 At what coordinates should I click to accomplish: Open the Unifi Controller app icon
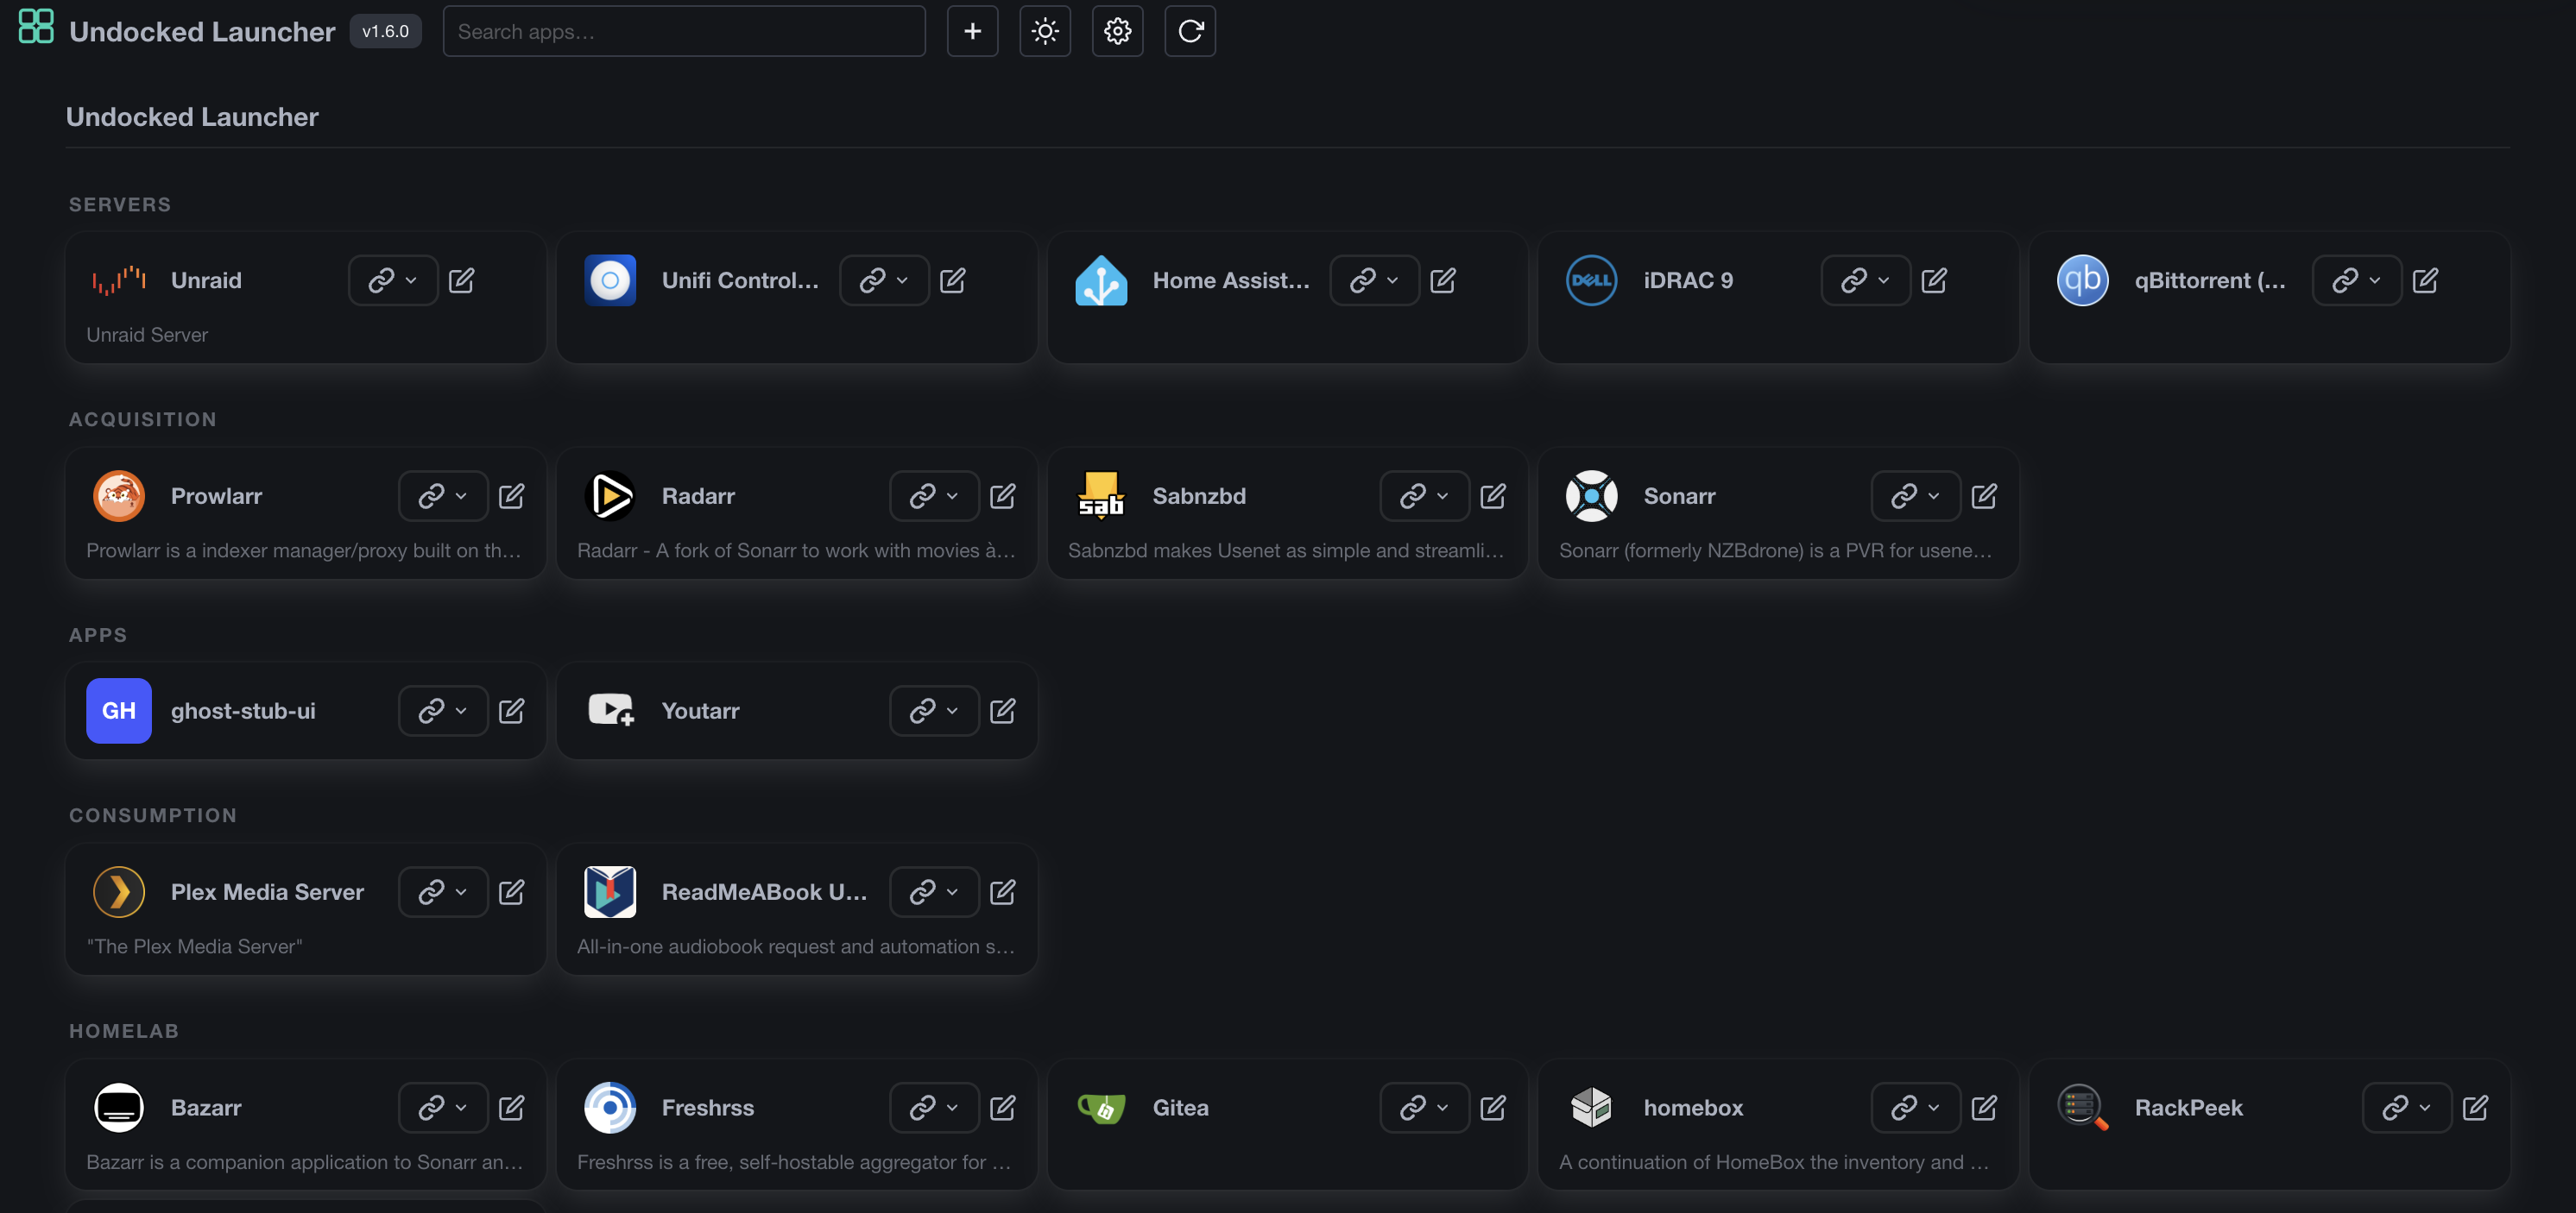[610, 280]
